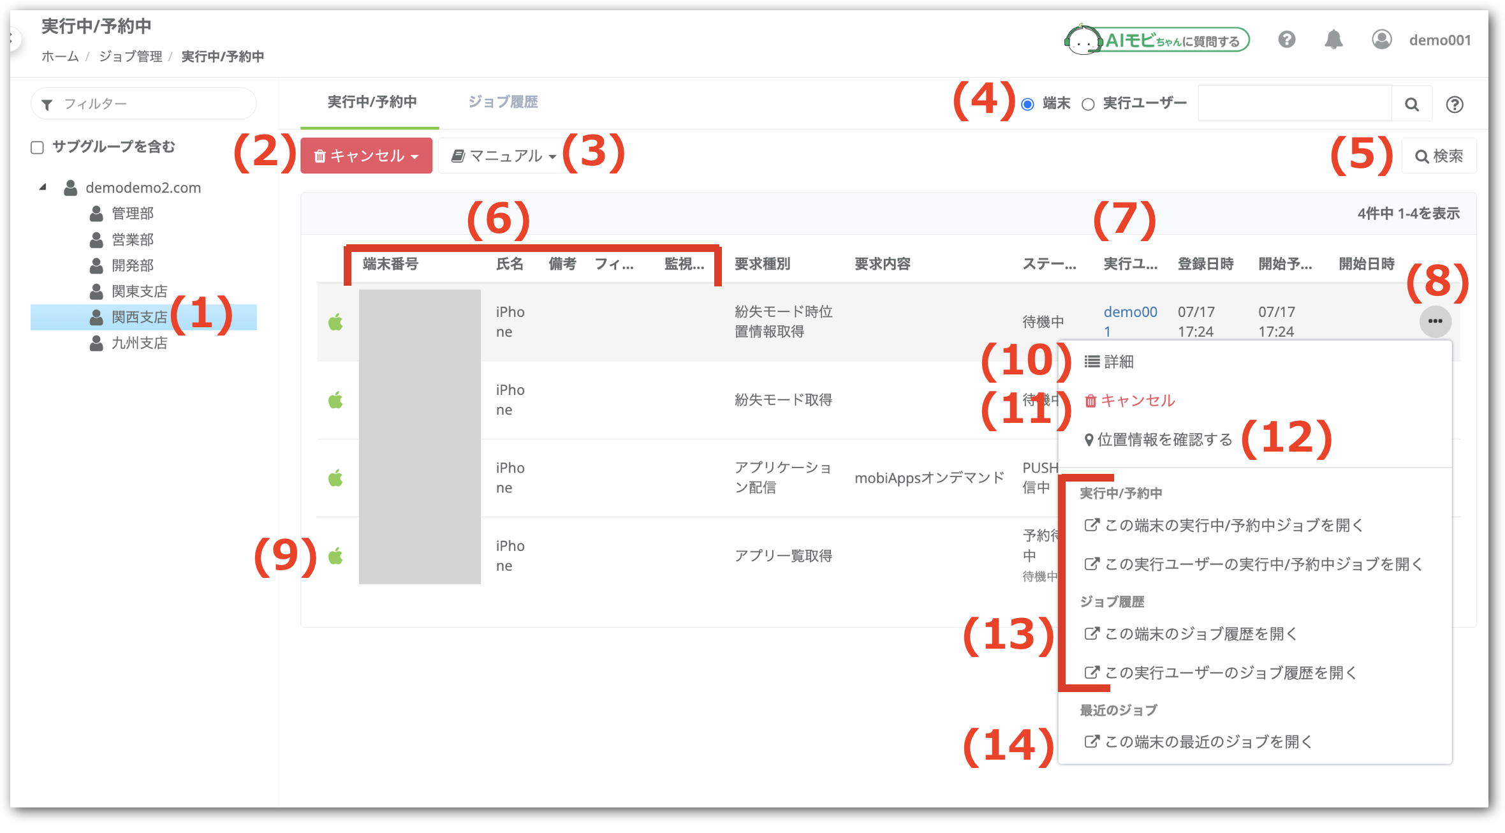Open the user account avatar icon
Viewport: 1505px width, 833px height.
(1381, 40)
